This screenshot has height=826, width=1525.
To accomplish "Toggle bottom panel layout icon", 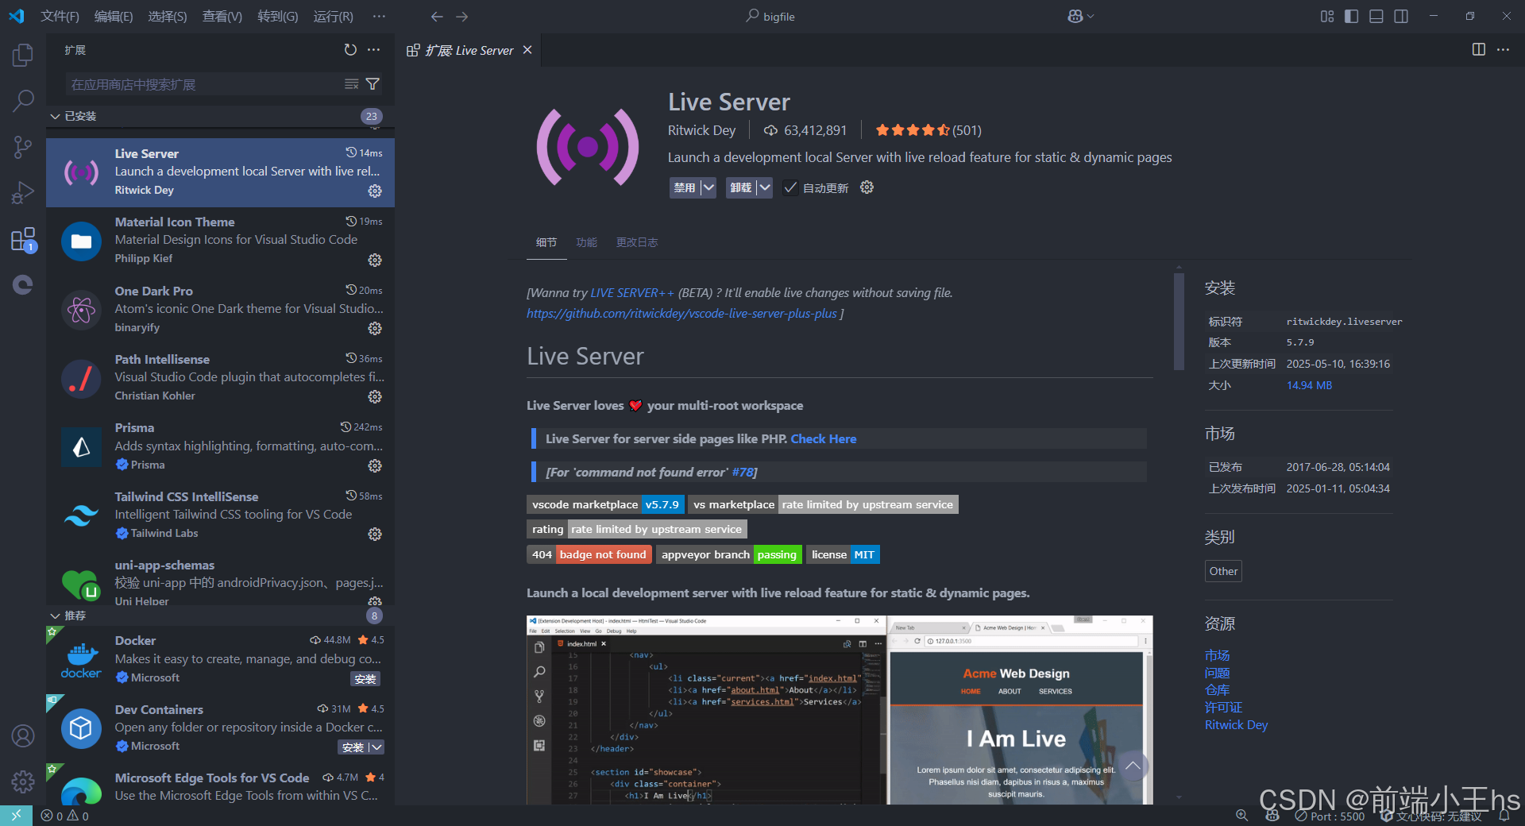I will [1376, 16].
